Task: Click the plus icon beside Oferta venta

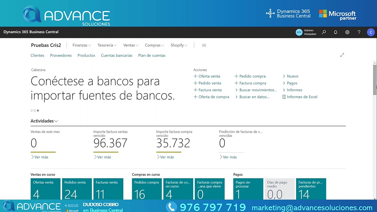Action: click(x=195, y=76)
